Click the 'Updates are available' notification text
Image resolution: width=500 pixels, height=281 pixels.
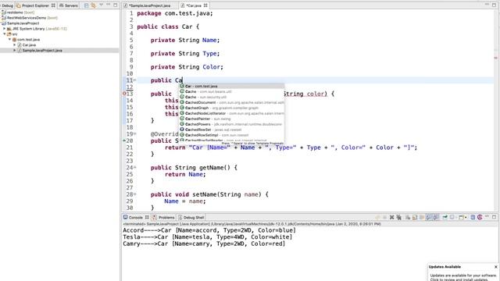pos(463,277)
